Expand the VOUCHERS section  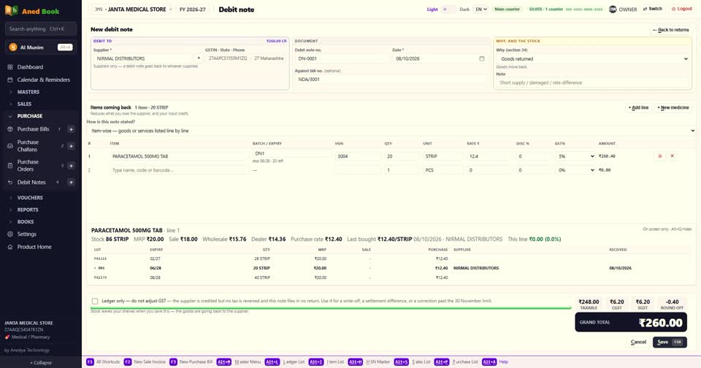pos(30,198)
